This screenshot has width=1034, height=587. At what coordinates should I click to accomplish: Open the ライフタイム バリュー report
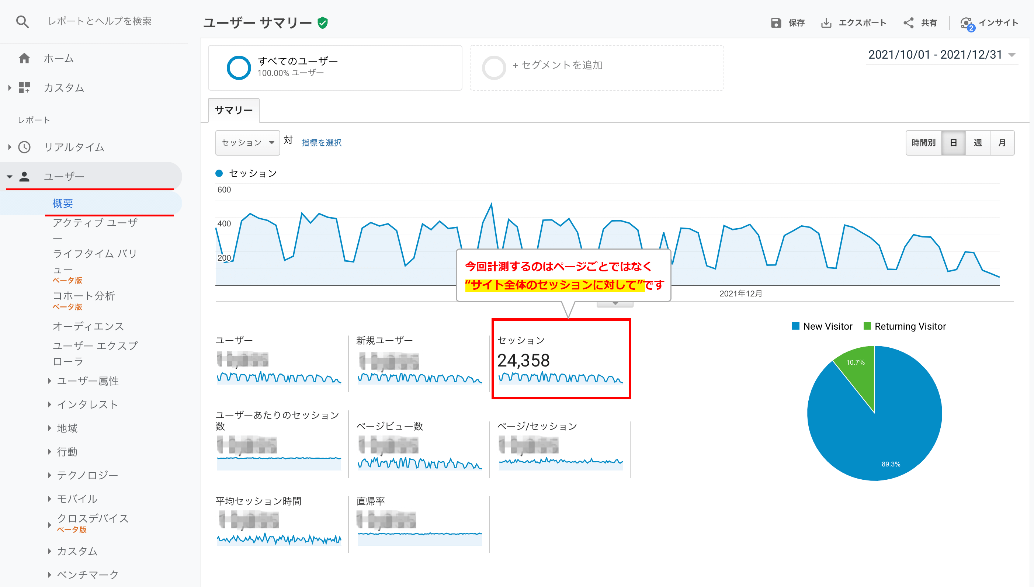coord(95,261)
